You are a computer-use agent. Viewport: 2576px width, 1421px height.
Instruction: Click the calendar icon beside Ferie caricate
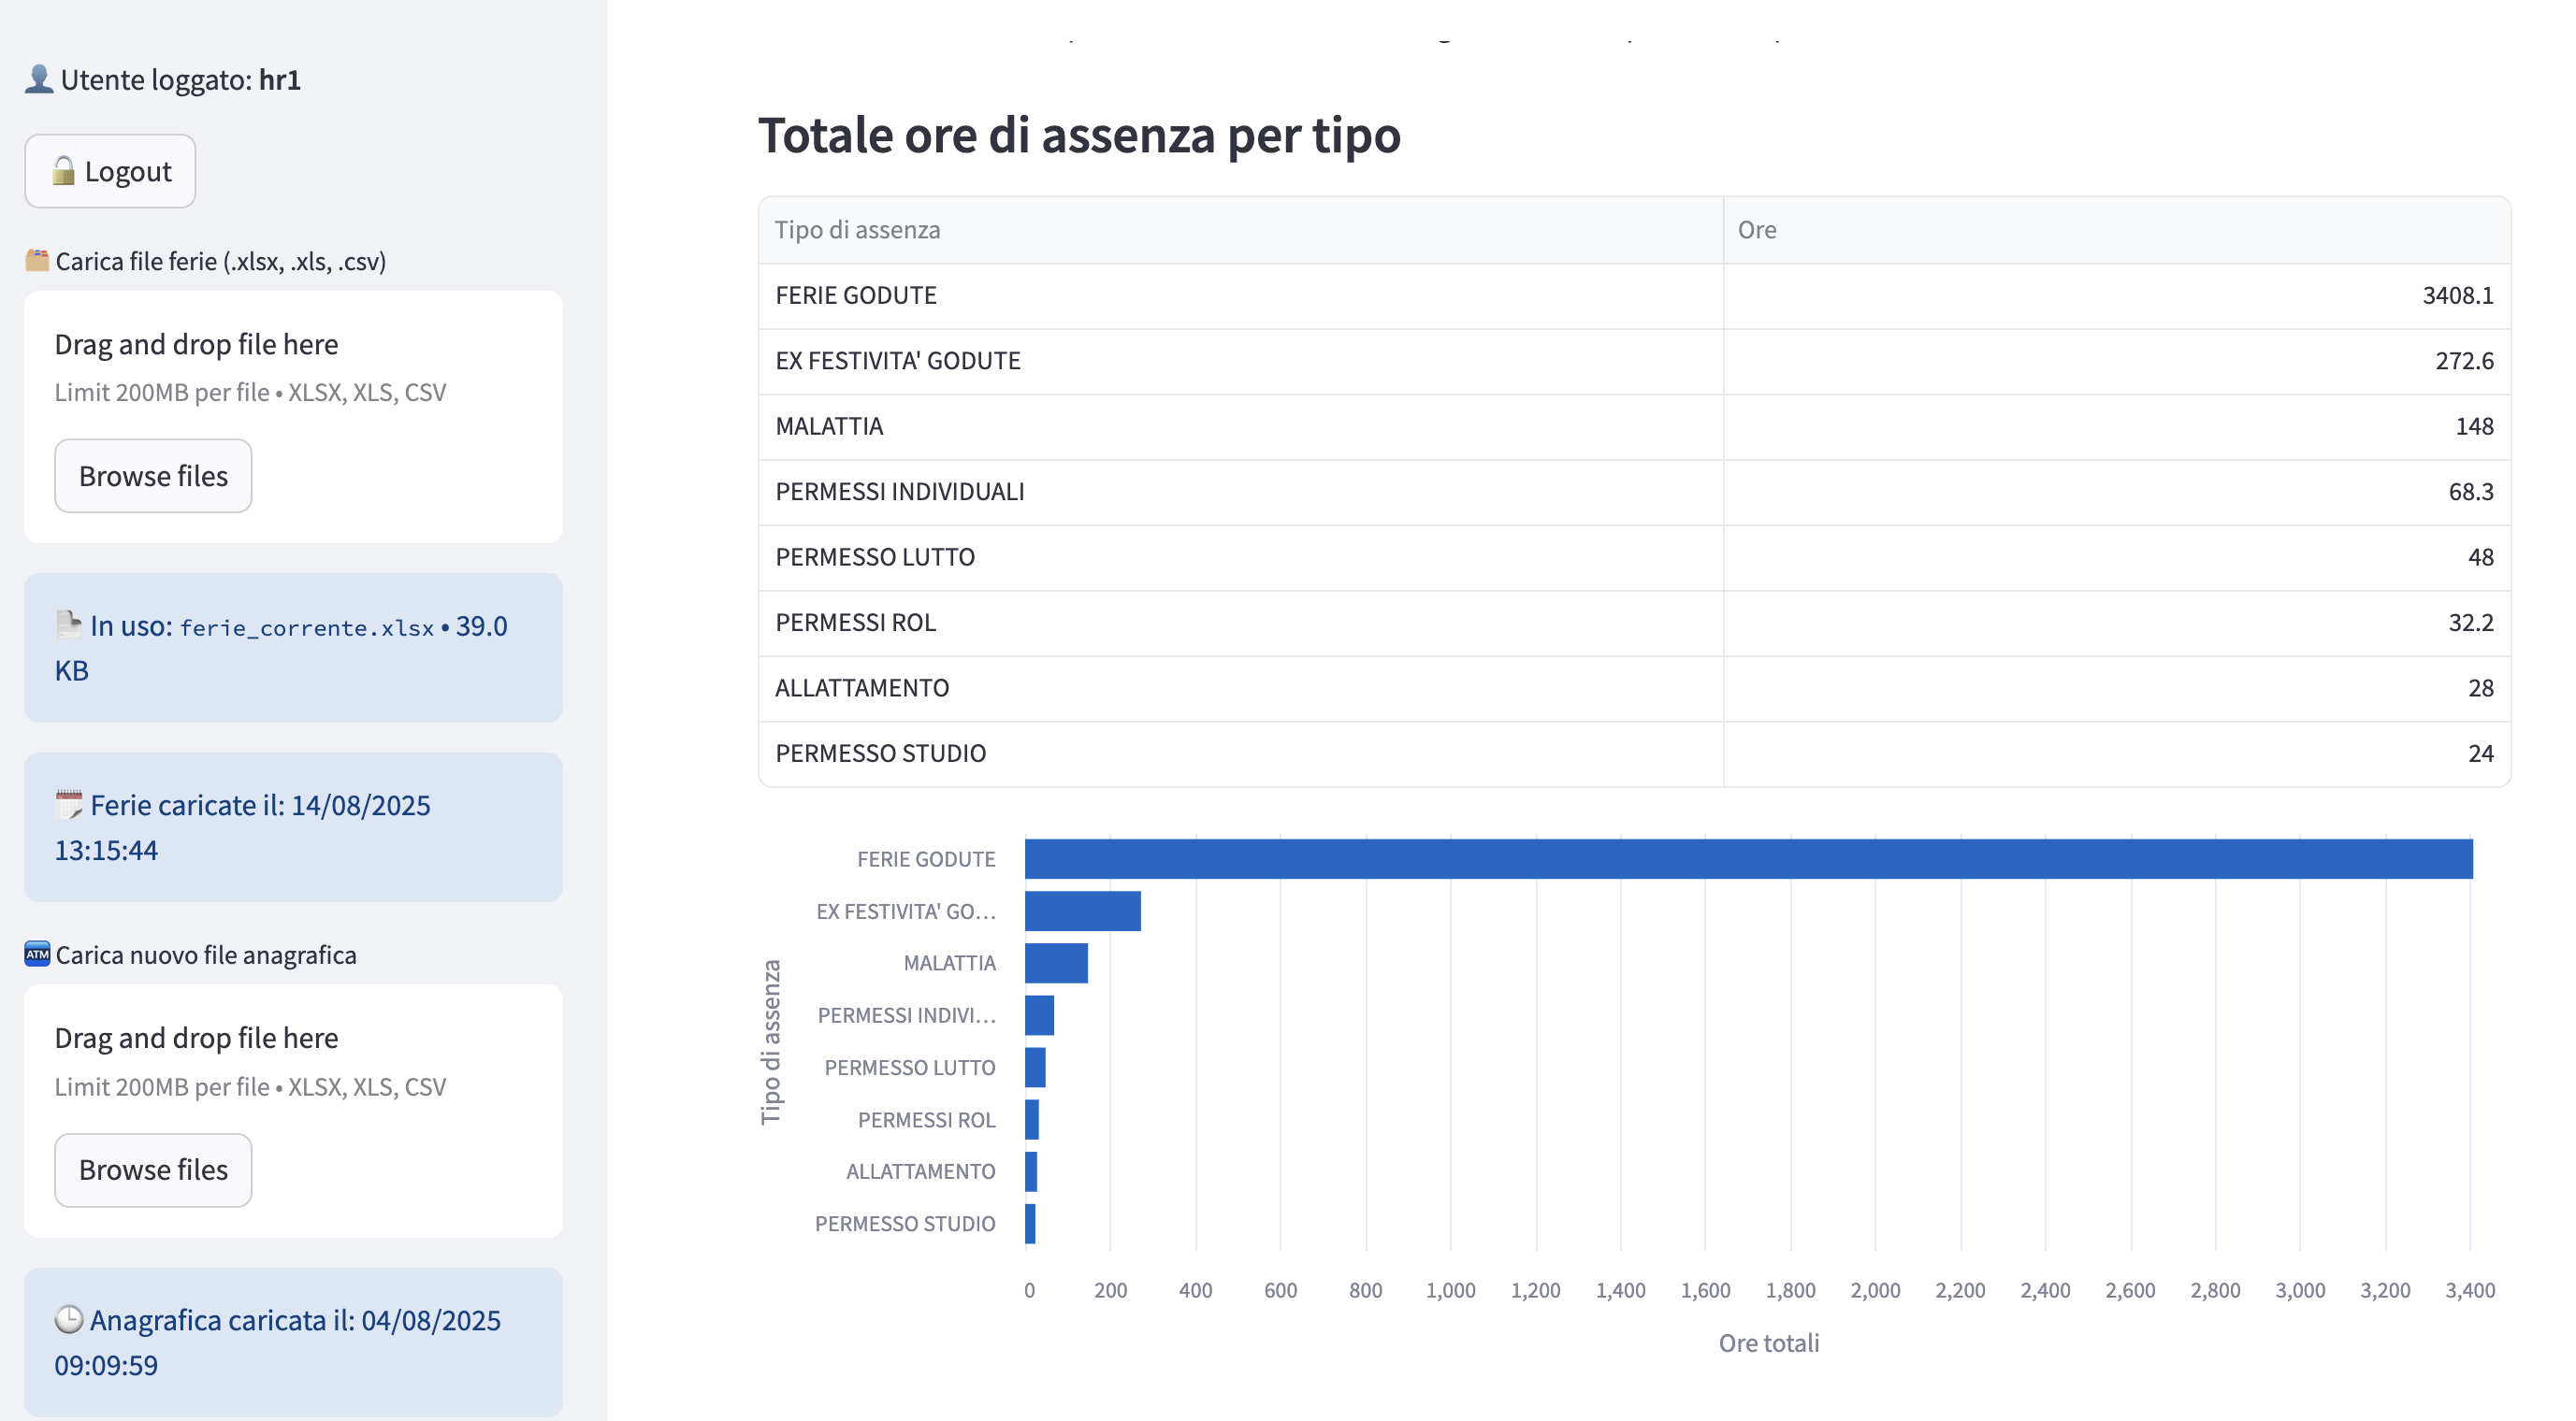pos(69,804)
